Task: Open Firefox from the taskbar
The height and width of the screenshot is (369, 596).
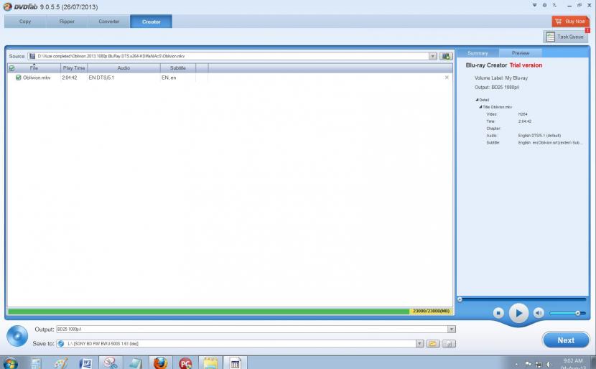Action: [x=160, y=363]
